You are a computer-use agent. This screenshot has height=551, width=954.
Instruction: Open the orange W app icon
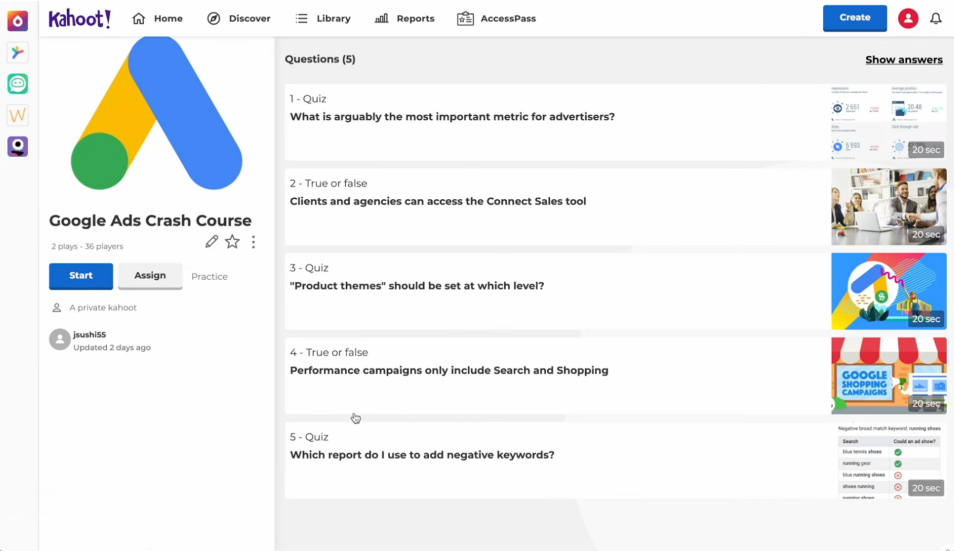pos(18,115)
